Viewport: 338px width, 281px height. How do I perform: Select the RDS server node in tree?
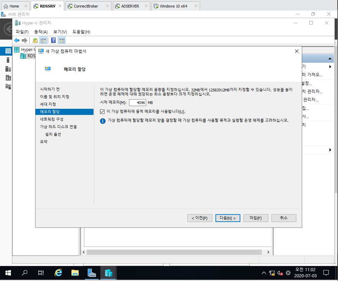28,56
